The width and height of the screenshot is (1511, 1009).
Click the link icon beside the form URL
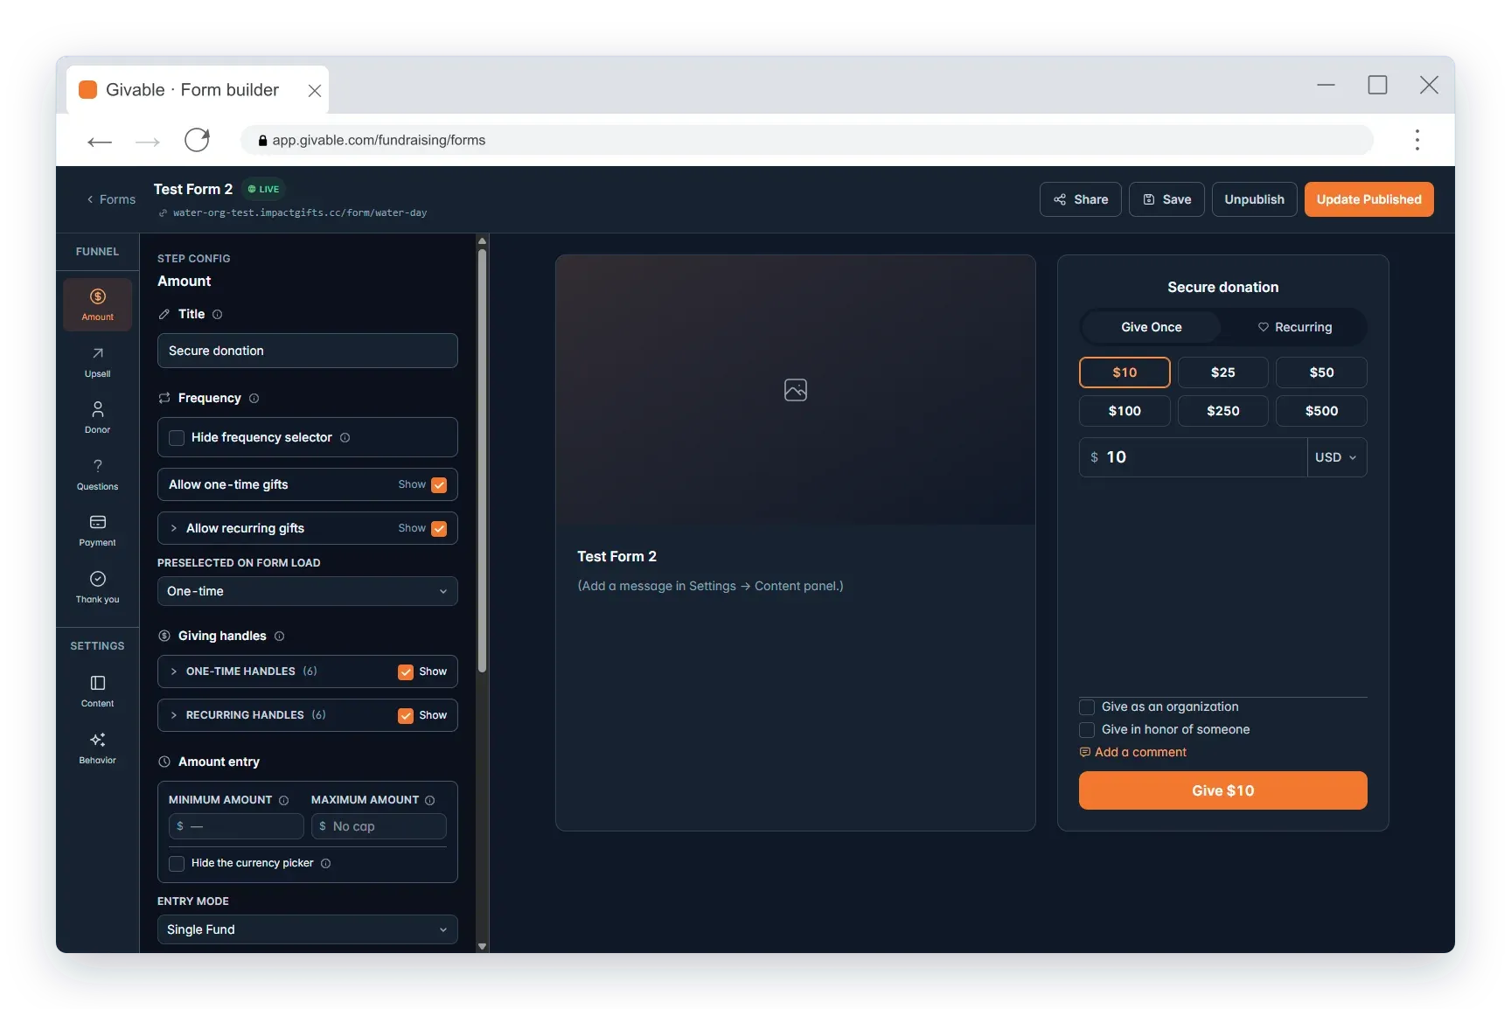(x=163, y=213)
